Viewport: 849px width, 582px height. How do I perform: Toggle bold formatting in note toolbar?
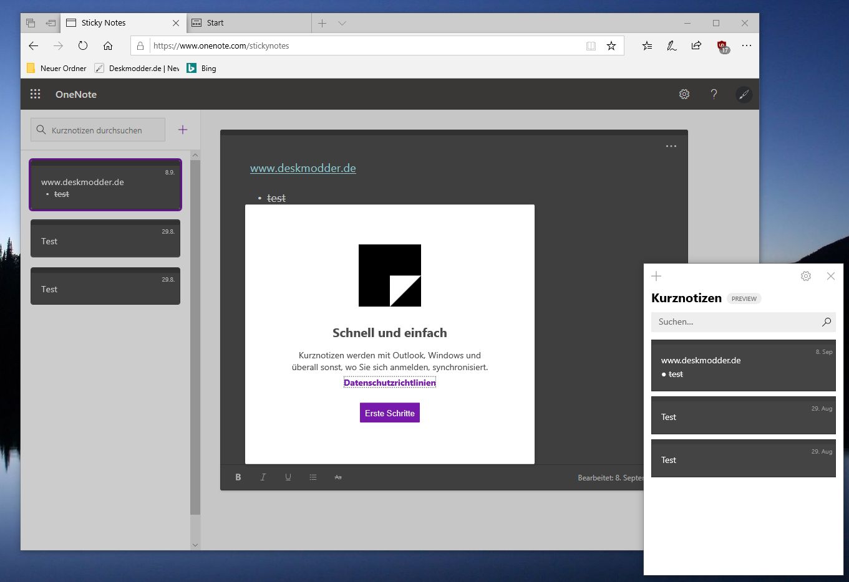point(238,477)
